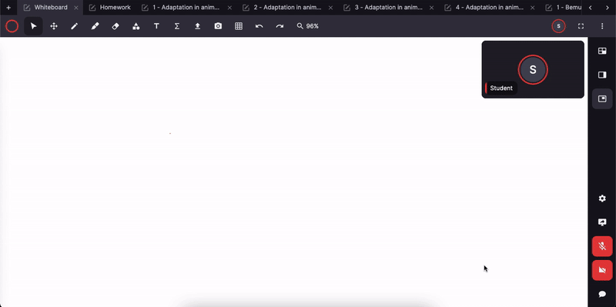Undo the last action

coord(259,26)
